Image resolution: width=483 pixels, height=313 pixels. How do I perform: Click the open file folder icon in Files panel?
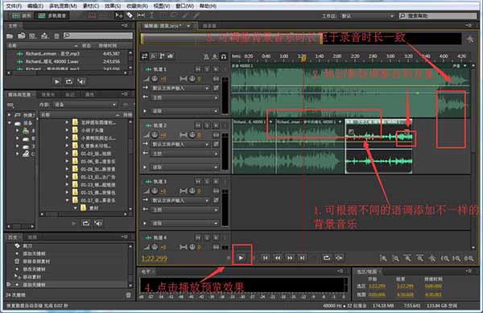tap(10, 36)
